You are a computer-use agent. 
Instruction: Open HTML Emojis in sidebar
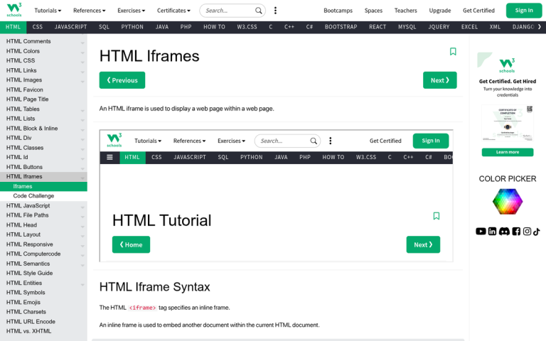(43, 303)
